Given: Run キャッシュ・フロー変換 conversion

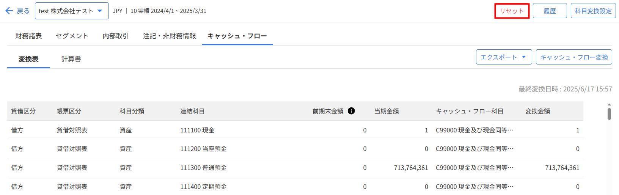Looking at the screenshot, I should 574,57.
